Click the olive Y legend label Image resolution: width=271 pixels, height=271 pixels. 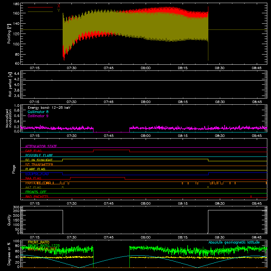click(59, 11)
